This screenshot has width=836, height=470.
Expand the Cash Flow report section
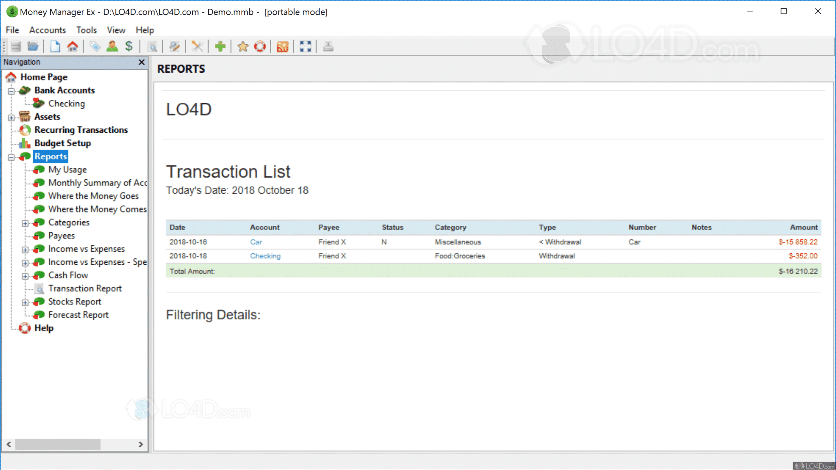click(x=25, y=275)
